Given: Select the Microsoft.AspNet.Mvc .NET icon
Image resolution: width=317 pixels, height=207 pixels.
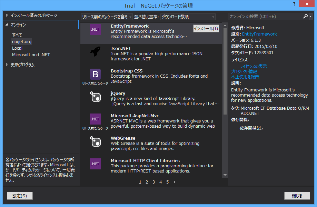Looking at the screenshot, I should (x=95, y=119).
